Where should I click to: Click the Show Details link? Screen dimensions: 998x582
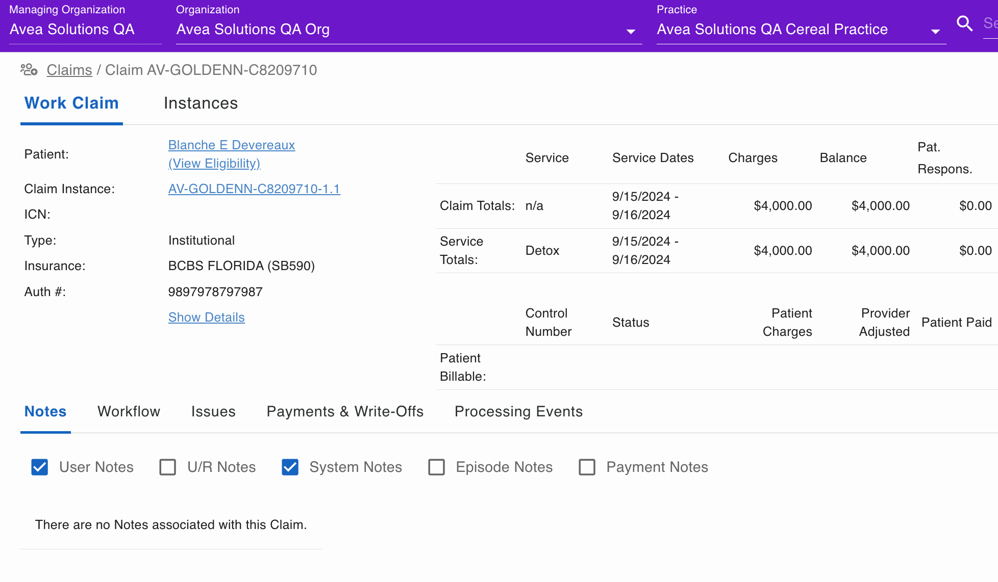tap(207, 318)
